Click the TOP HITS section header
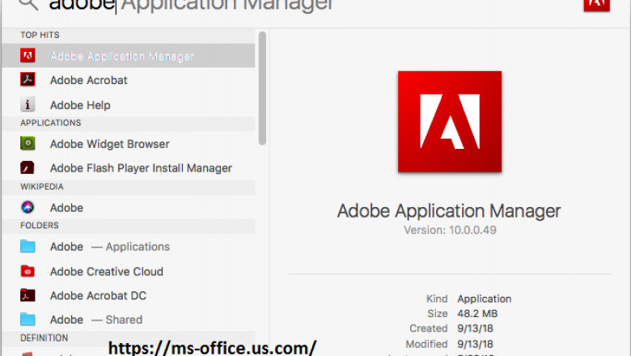The height and width of the screenshot is (356, 631). (x=40, y=35)
